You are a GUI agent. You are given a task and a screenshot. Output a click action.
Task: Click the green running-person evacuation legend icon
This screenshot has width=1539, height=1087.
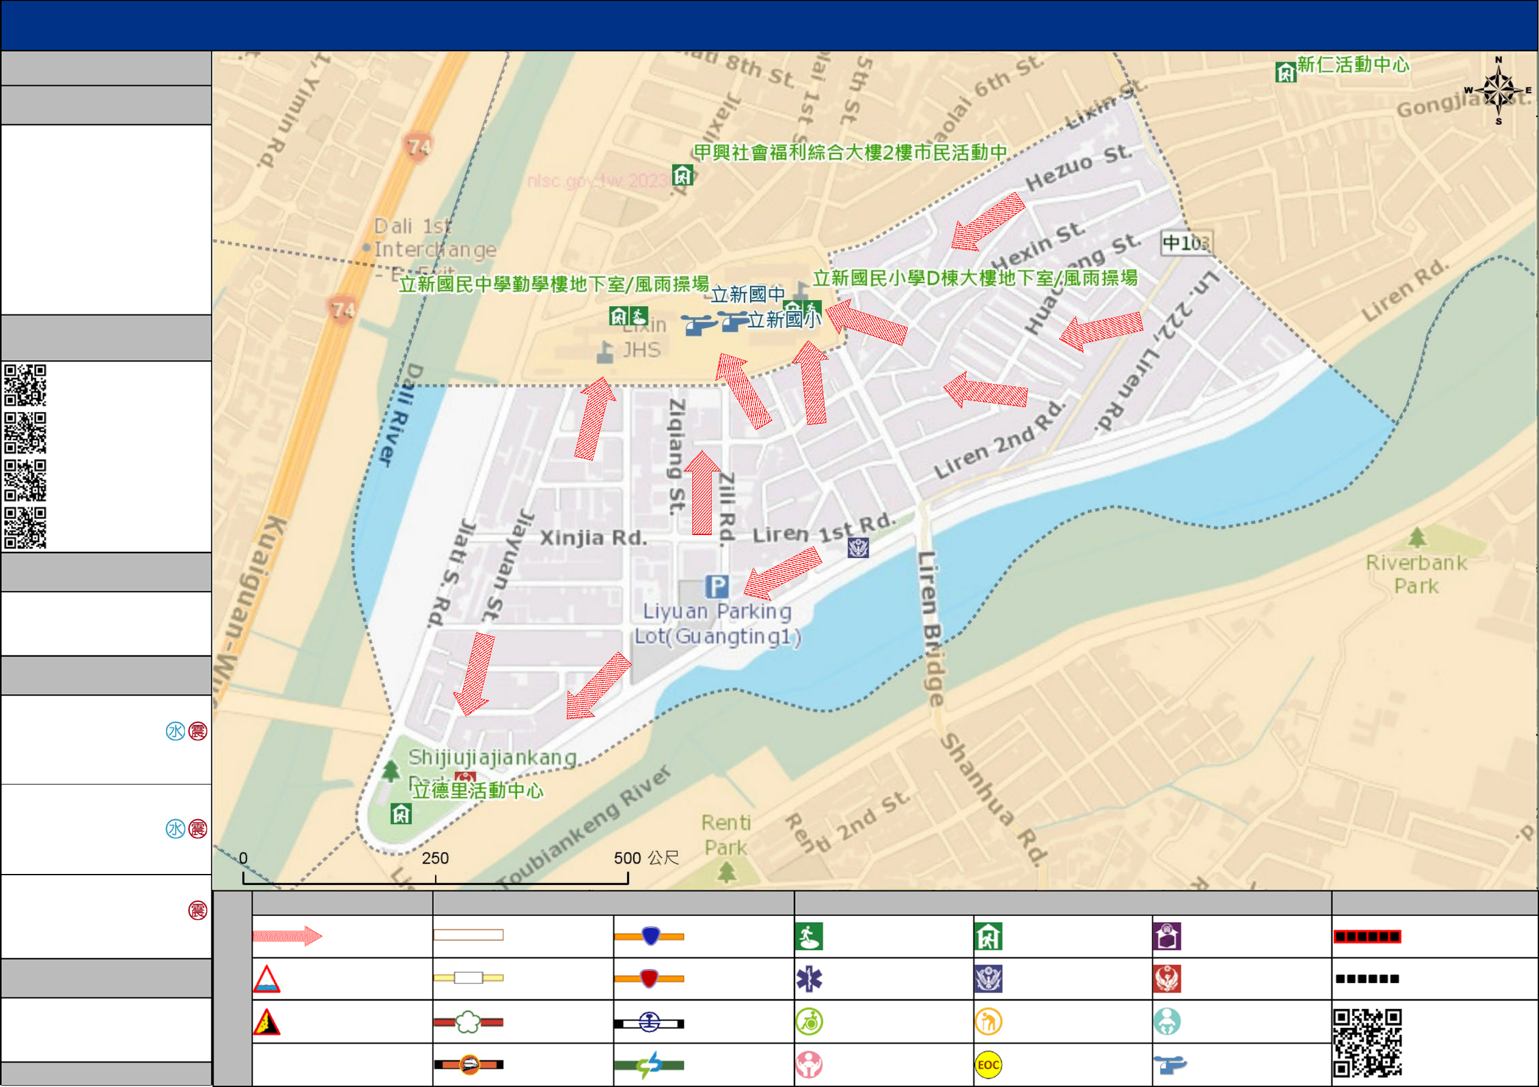809,936
